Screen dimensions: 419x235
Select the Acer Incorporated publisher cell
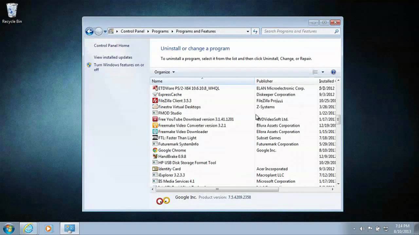point(272,169)
